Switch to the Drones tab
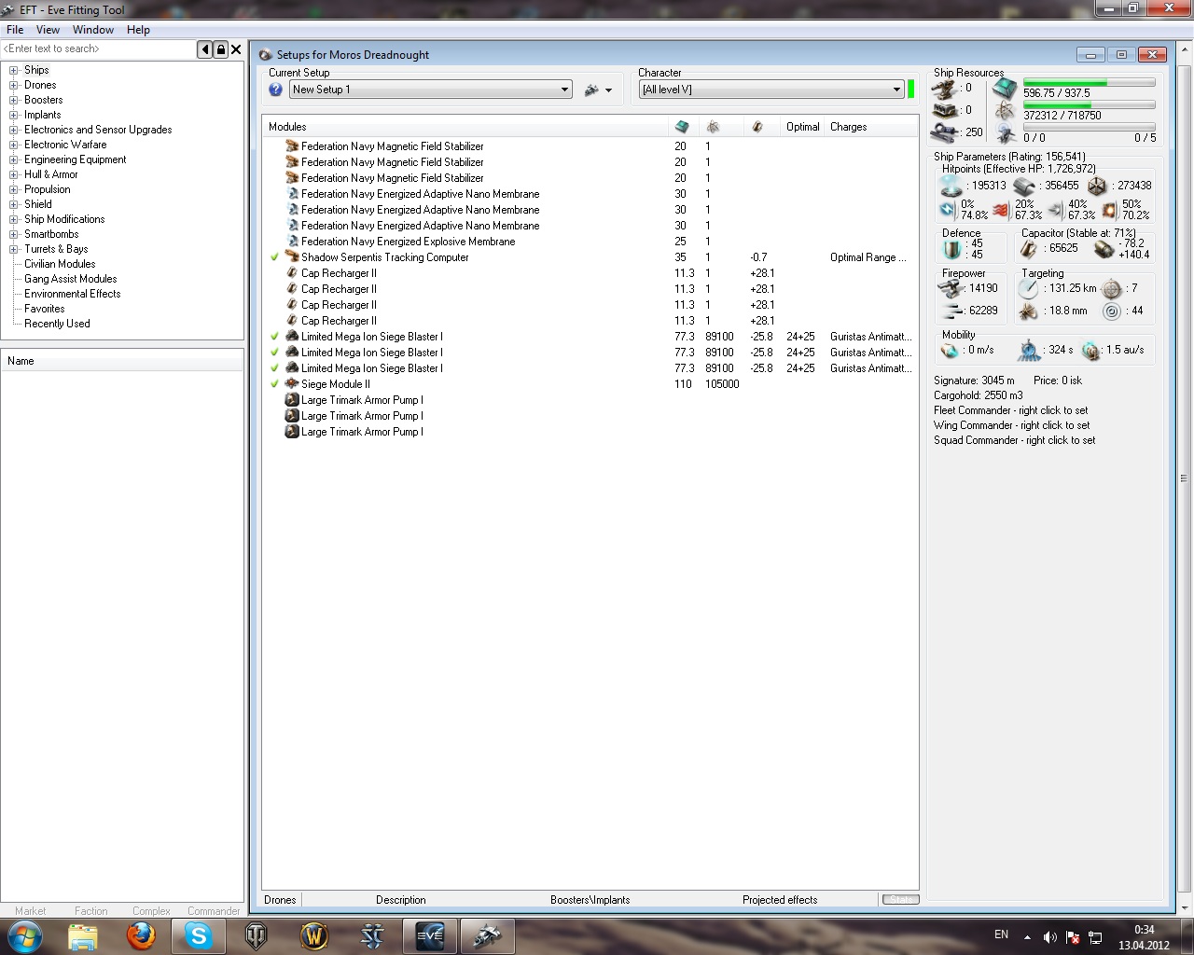The height and width of the screenshot is (955, 1194). 280,900
